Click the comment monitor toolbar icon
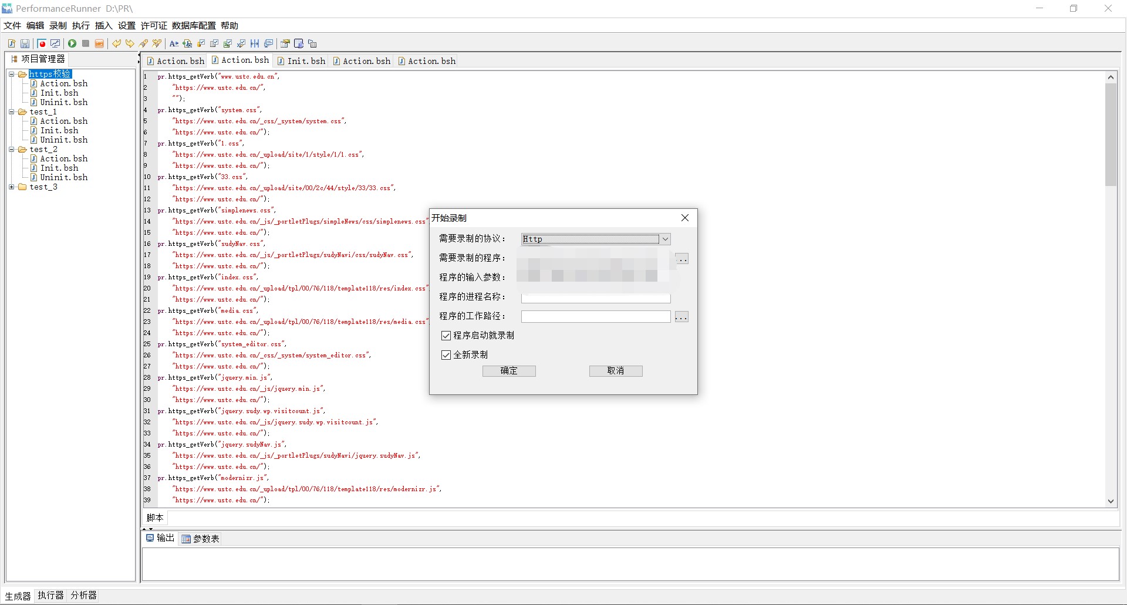The height and width of the screenshot is (605, 1127). click(268, 43)
